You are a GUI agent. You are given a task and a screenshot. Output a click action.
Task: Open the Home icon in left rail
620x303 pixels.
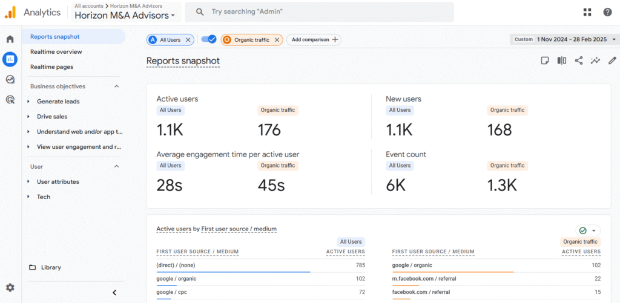pyautogui.click(x=10, y=39)
